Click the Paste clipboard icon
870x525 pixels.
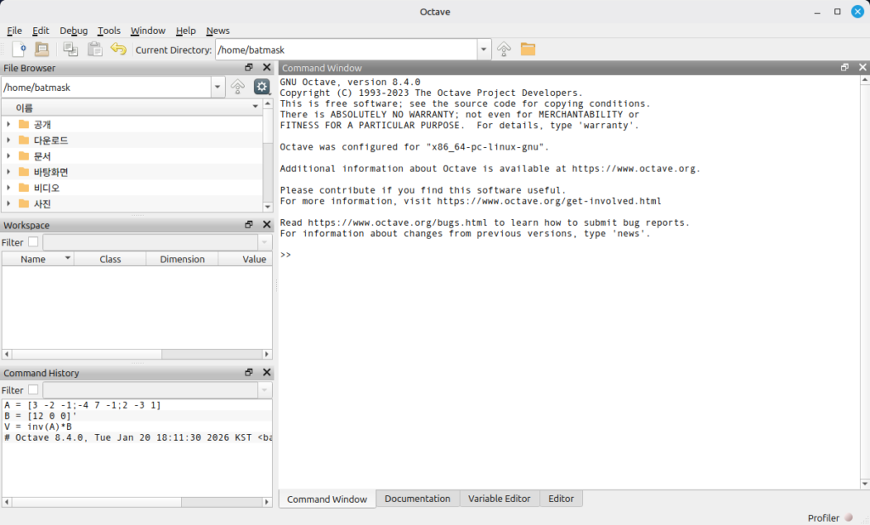(95, 49)
